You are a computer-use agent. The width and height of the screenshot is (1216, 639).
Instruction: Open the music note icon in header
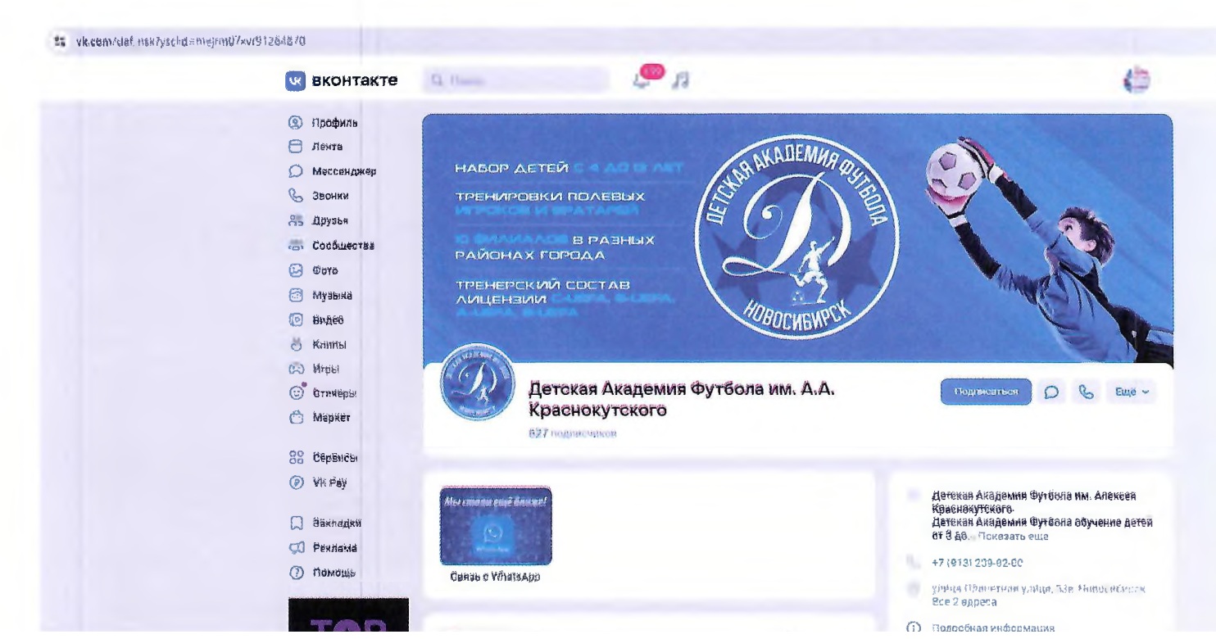point(678,80)
